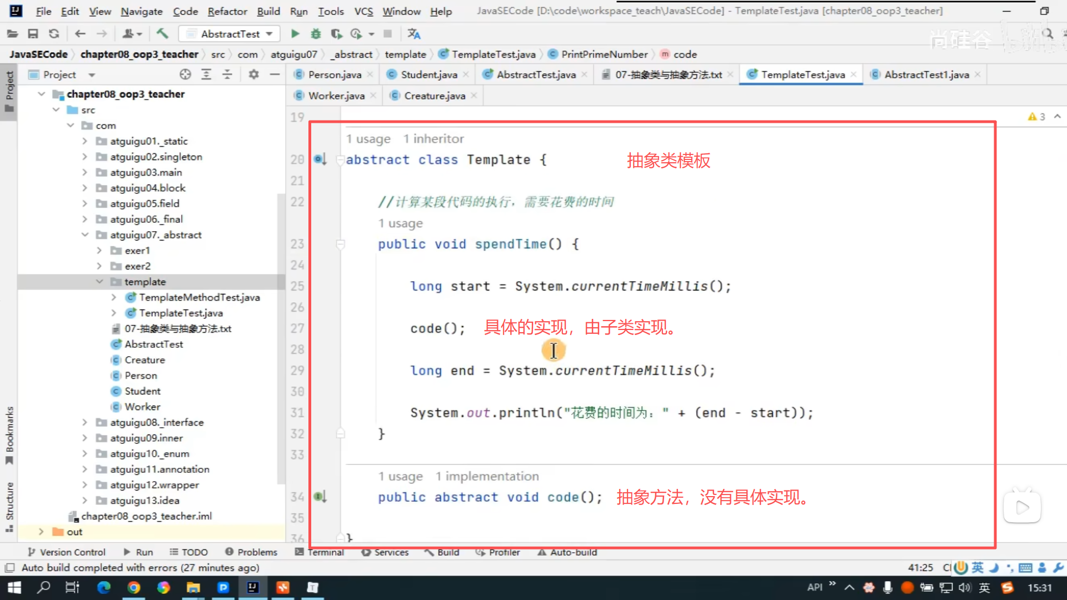Open IntelliJ IDEA from Windows taskbar
The image size is (1067, 600).
253,587
